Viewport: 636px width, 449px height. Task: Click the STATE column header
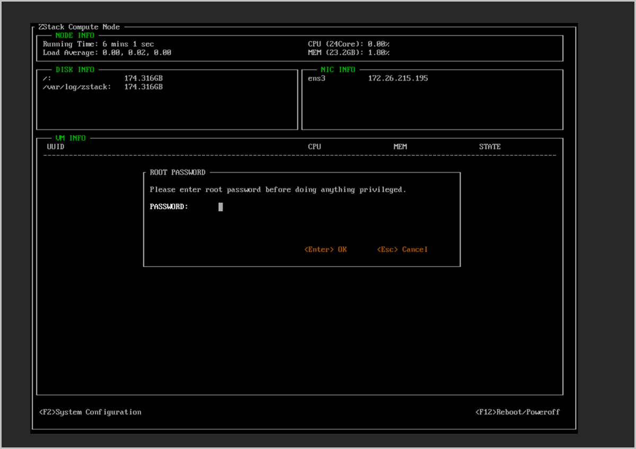pos(490,147)
